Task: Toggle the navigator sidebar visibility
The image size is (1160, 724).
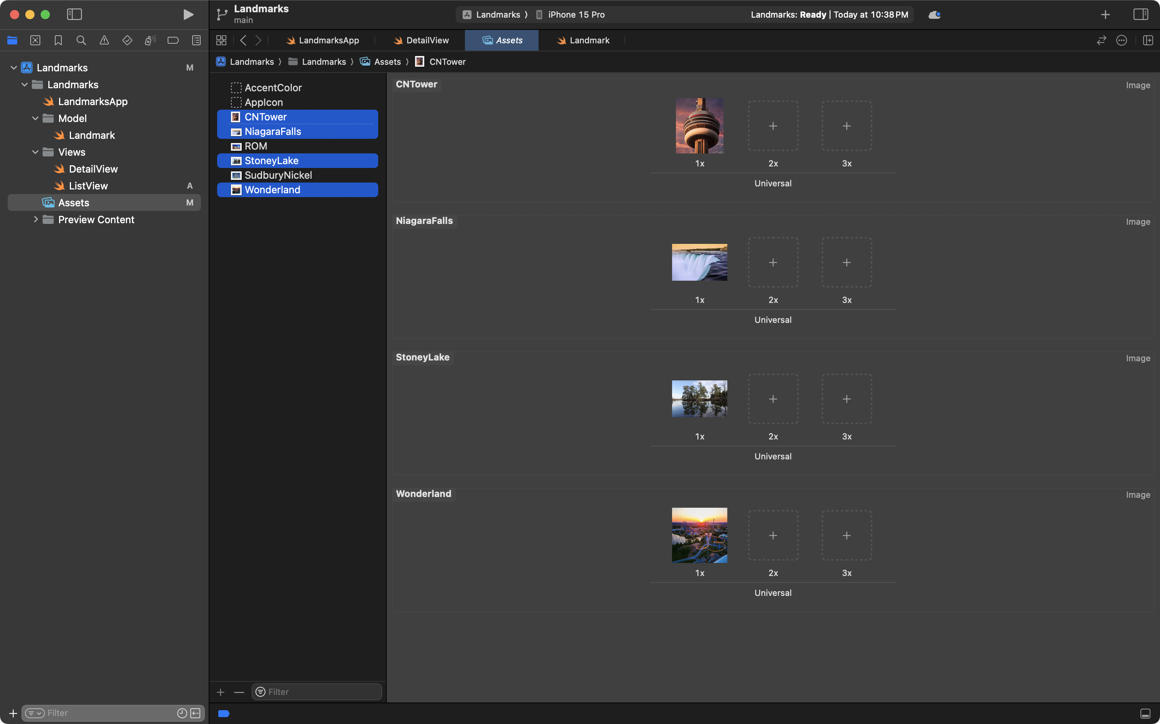Action: coord(74,14)
